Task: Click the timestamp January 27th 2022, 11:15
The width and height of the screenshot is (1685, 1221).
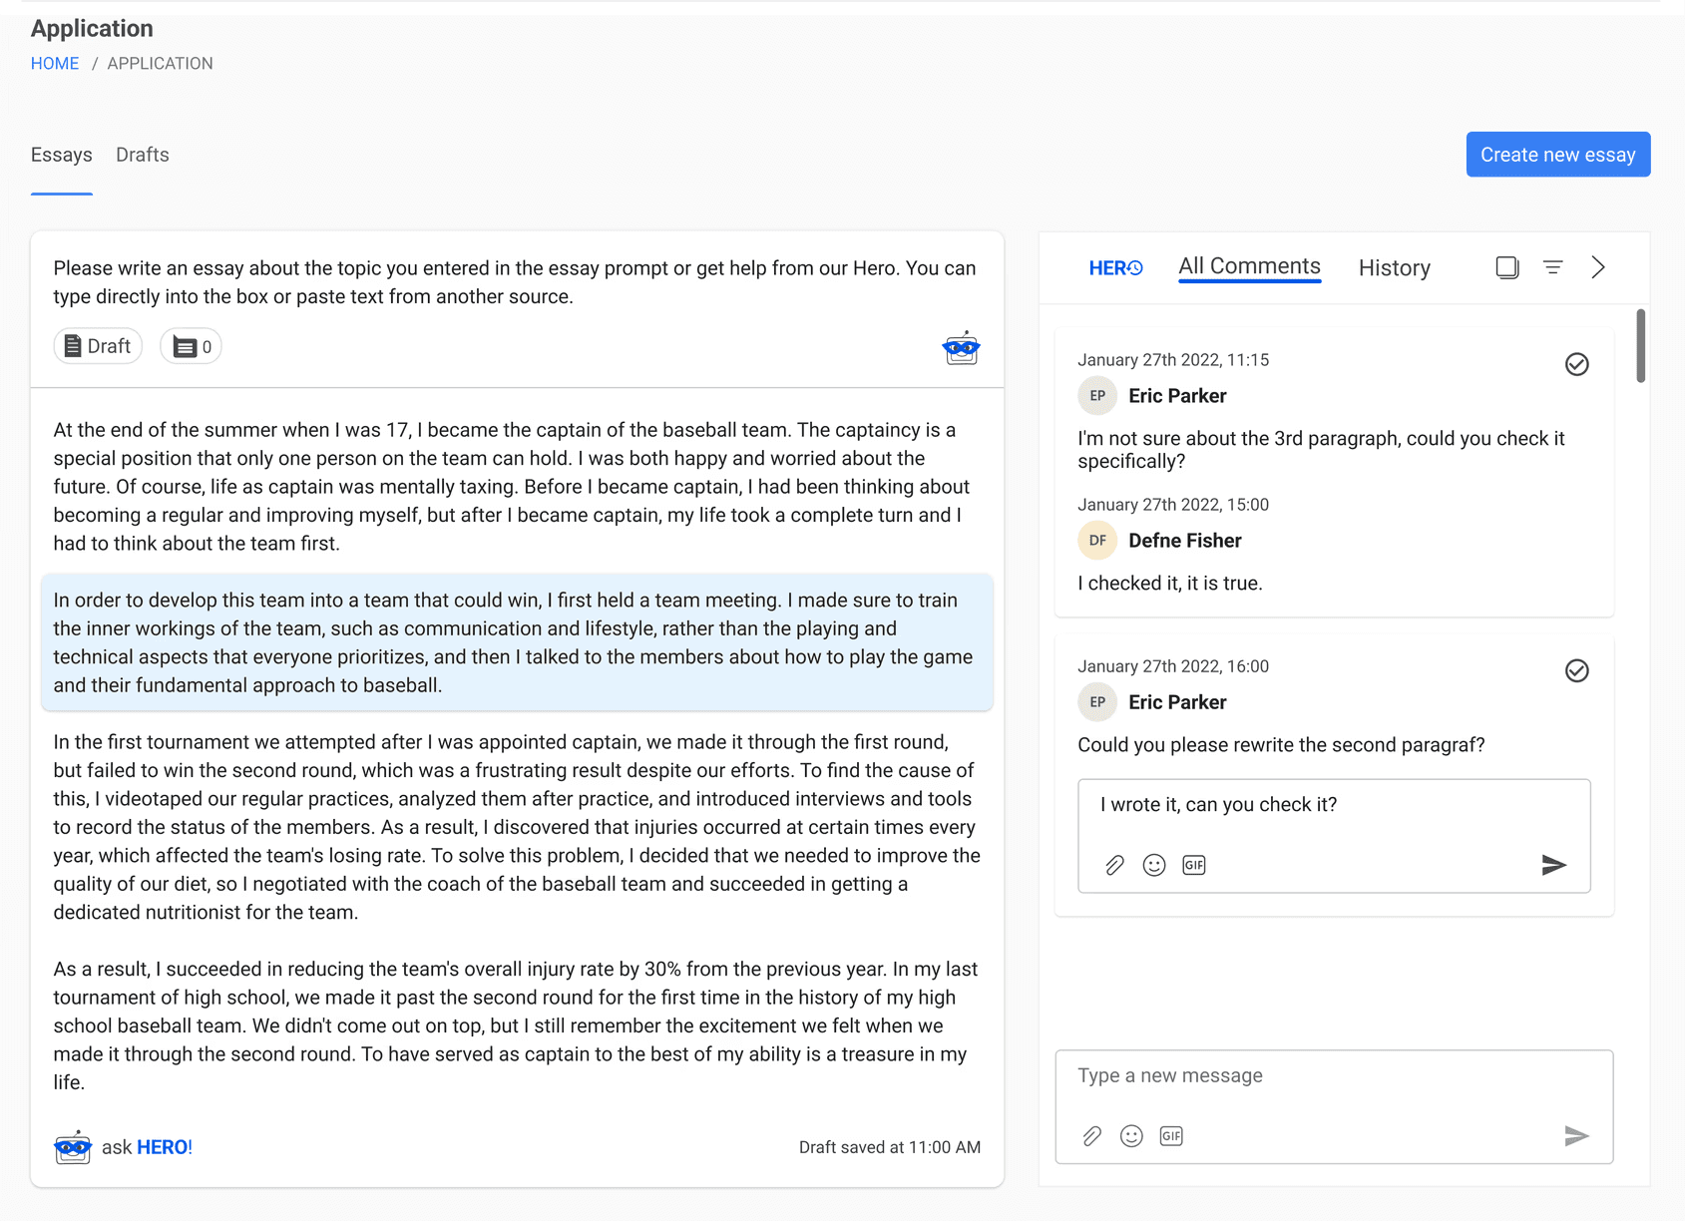Action: tap(1173, 360)
